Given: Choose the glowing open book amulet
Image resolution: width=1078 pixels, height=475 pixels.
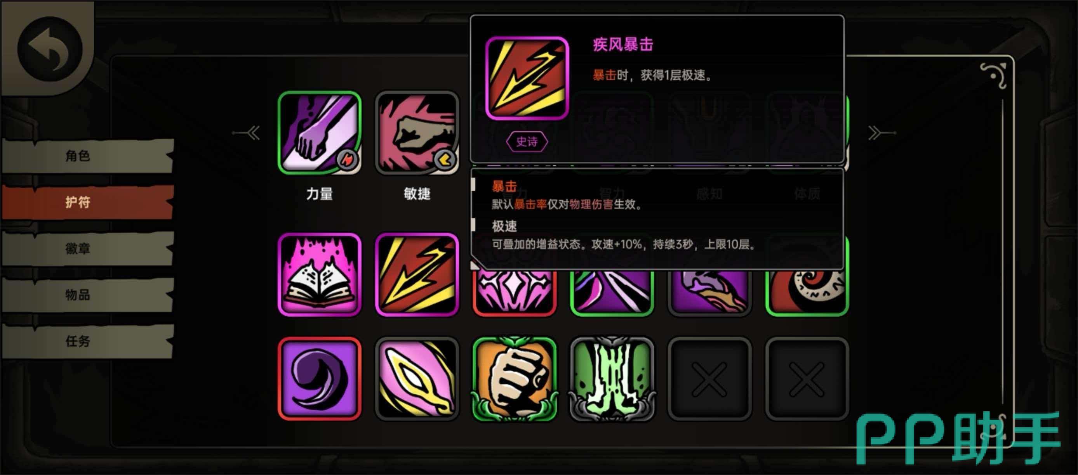Looking at the screenshot, I should (319, 274).
